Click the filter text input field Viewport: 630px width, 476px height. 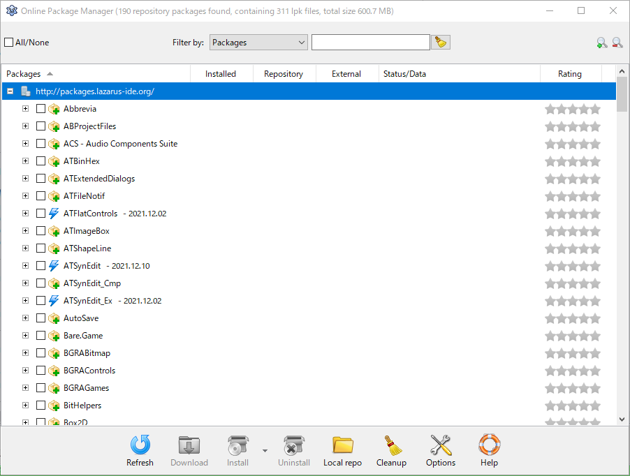[x=370, y=42]
